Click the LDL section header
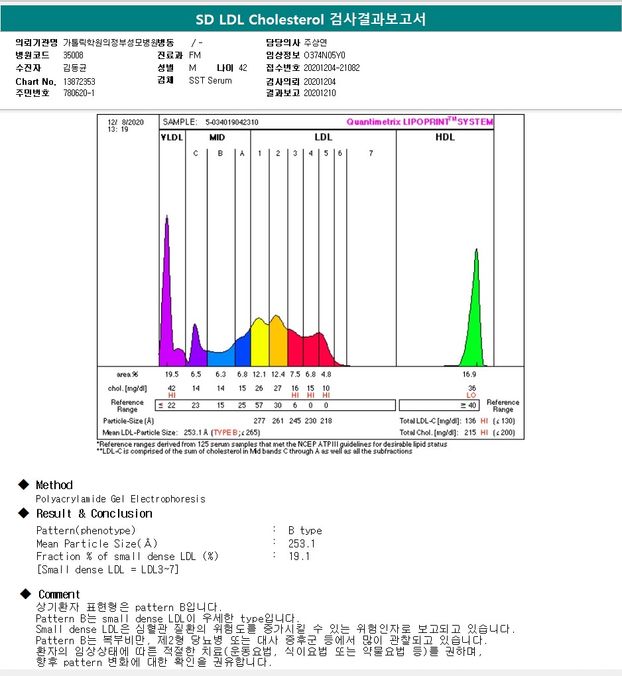Screen dimensions: 622x676 (323, 138)
